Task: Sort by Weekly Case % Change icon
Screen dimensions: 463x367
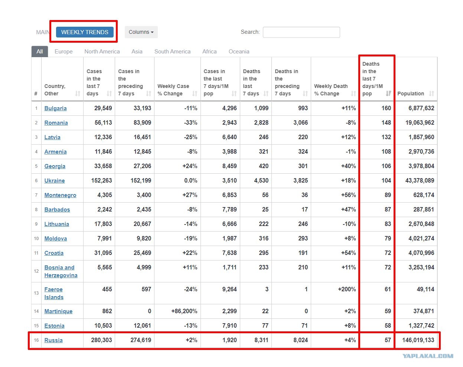Action: coord(195,94)
